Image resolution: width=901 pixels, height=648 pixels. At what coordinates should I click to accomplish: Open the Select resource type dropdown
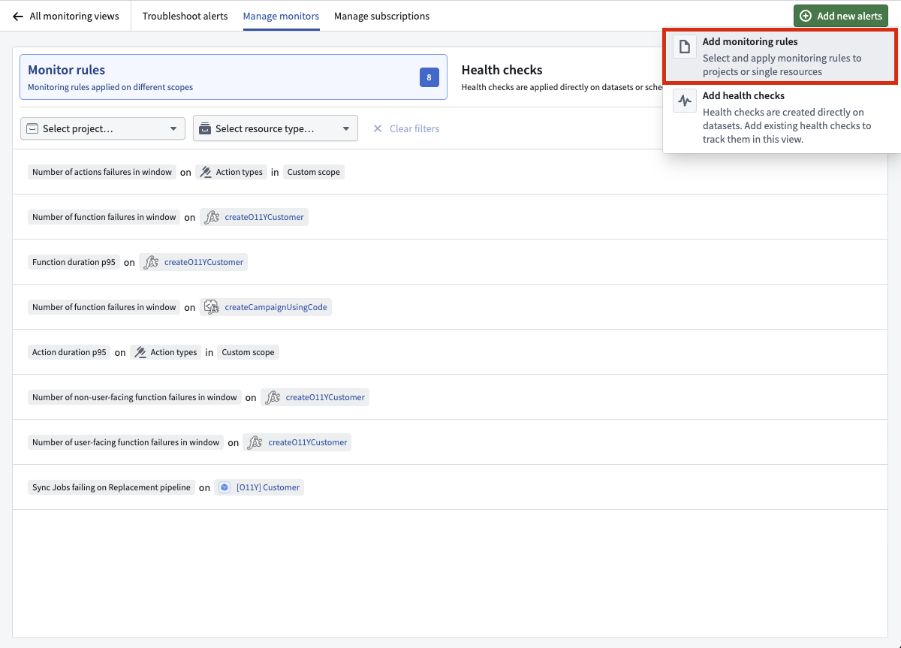point(275,128)
